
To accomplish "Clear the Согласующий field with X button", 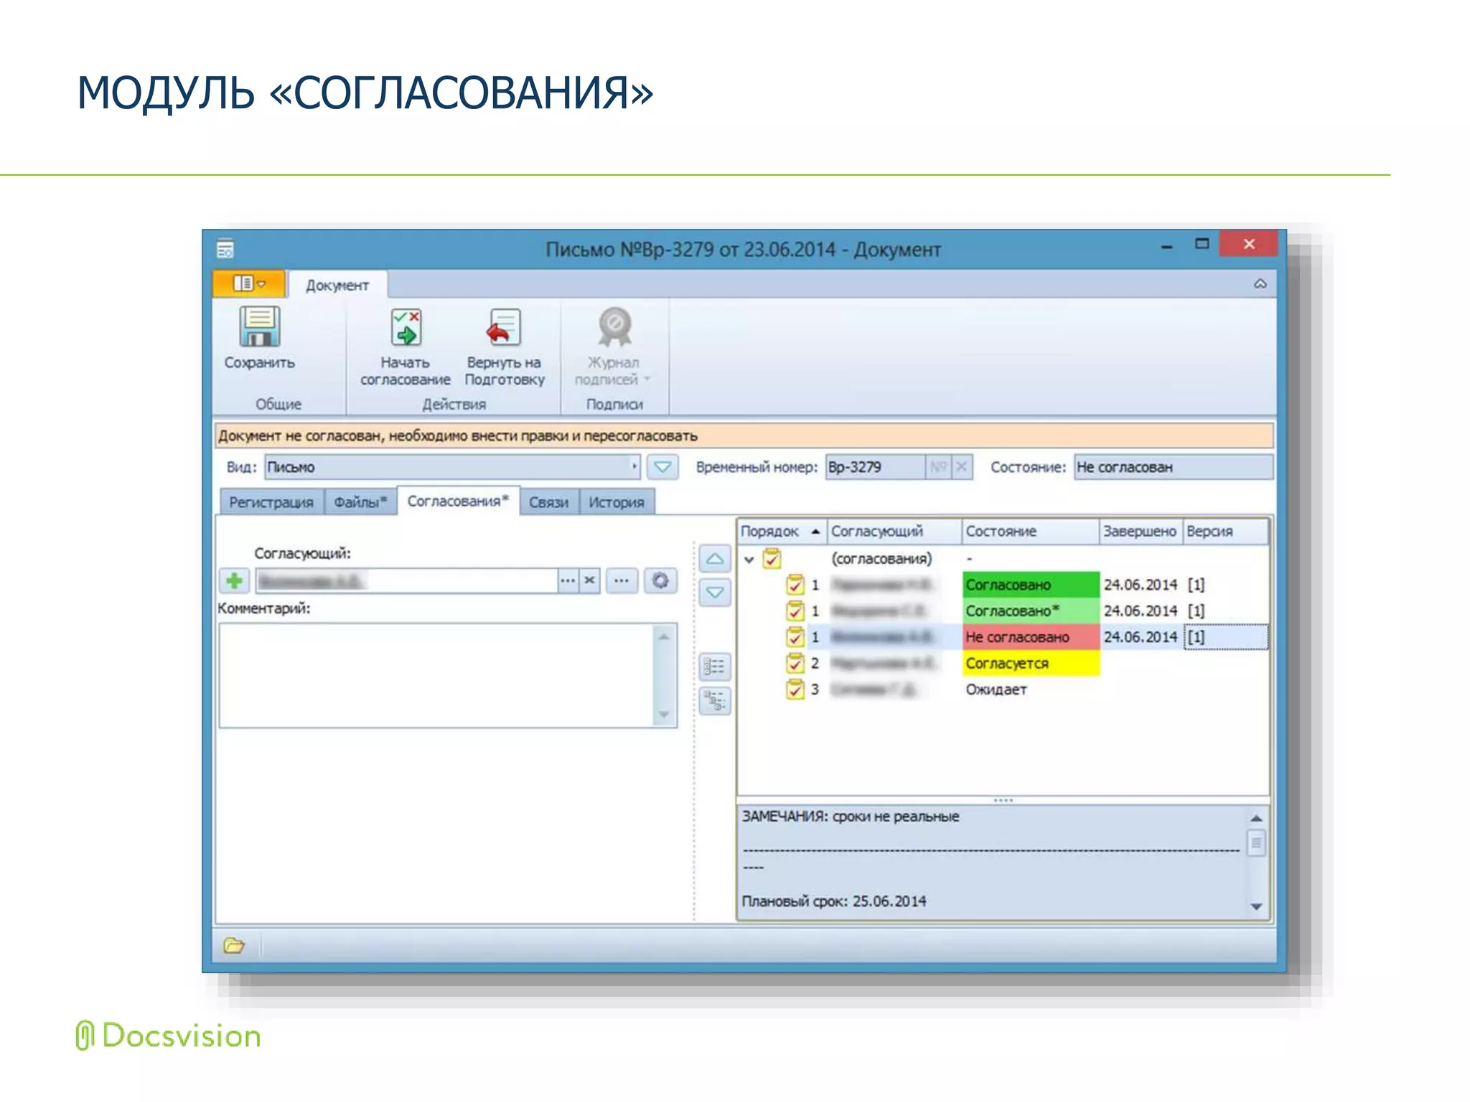I will coord(589,580).
